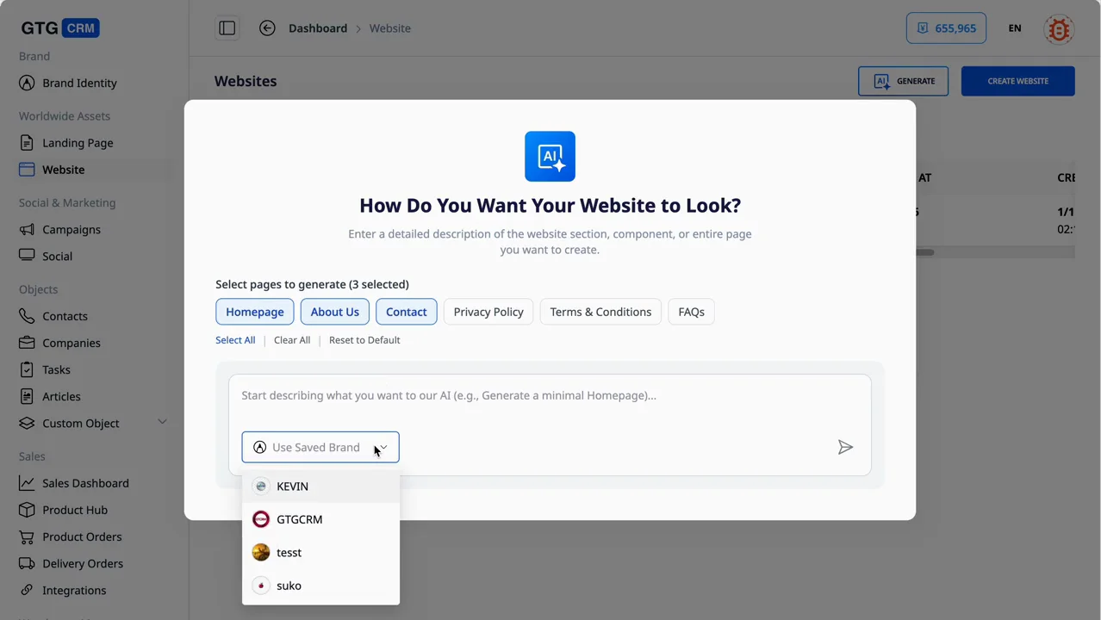The height and width of the screenshot is (620, 1101).
Task: Click the back arrow icon in header
Action: 267,28
